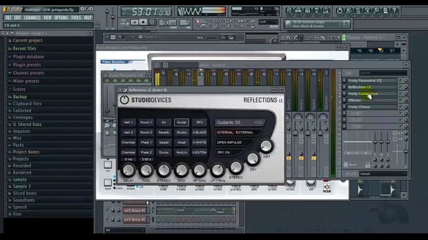
Task: Expand Plugin database in browser
Action: click(28, 57)
